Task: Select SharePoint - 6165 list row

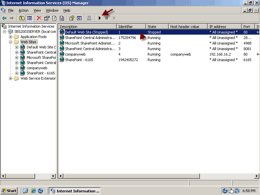Action: [x=159, y=60]
